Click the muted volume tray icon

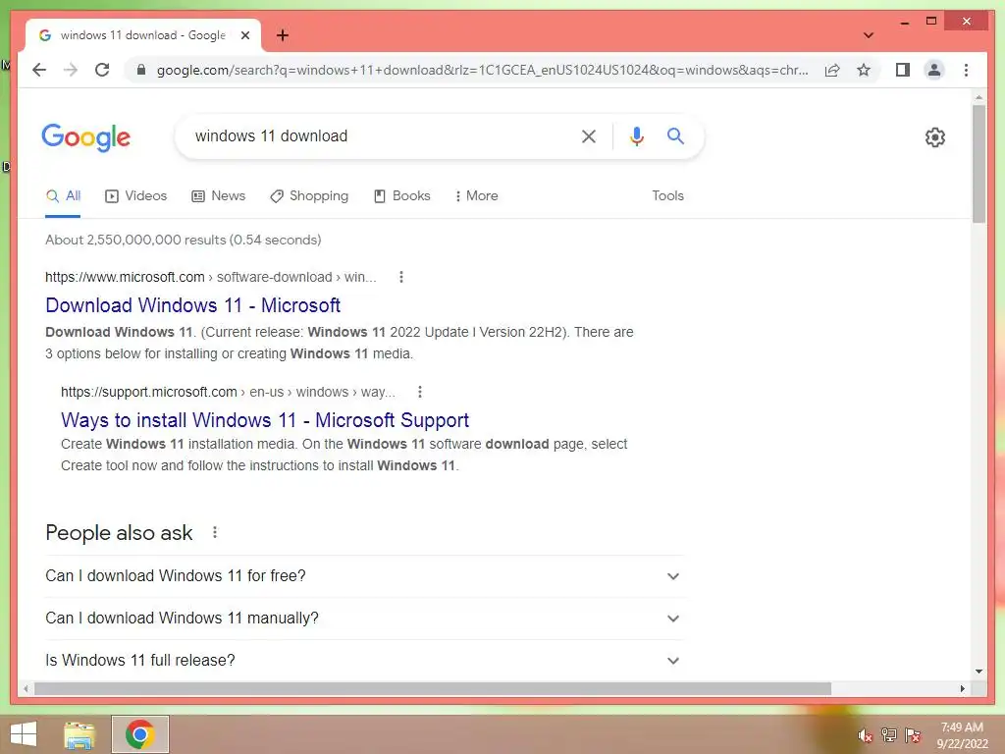(x=866, y=735)
